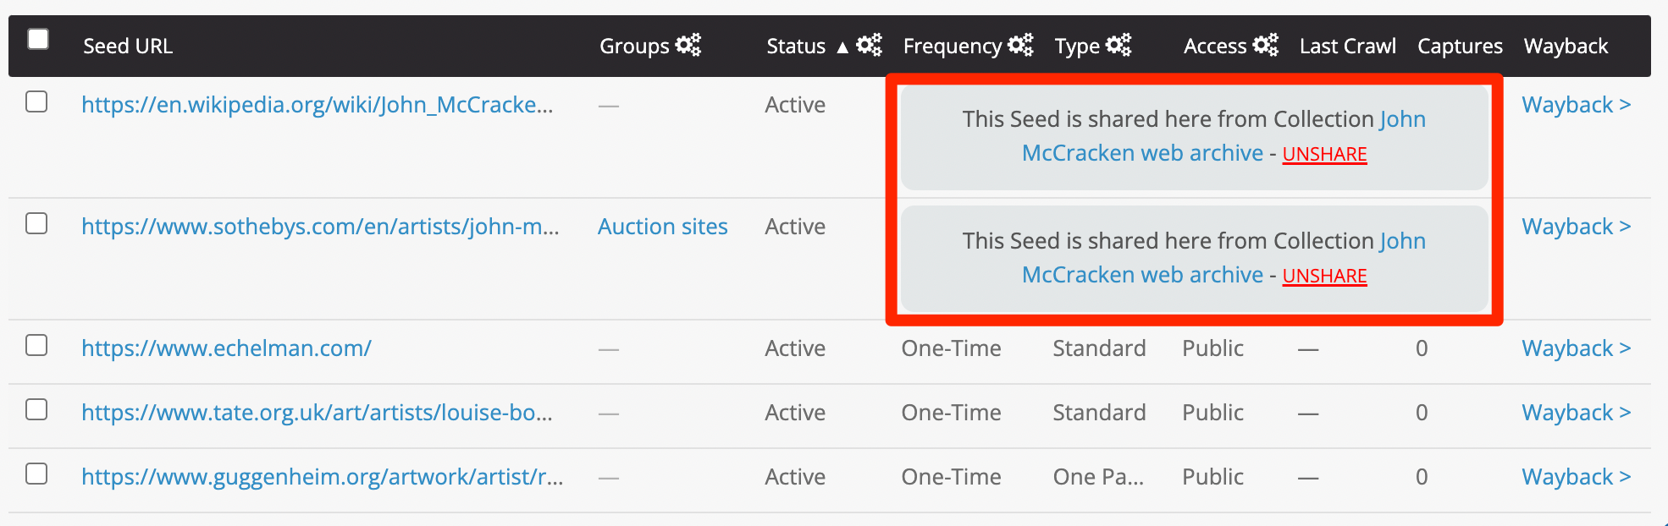The width and height of the screenshot is (1668, 526).
Task: Check the tate.org.uk seed checkbox
Action: [36, 410]
